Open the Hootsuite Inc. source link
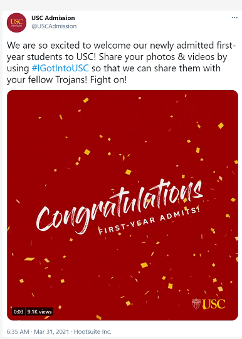 point(93,331)
